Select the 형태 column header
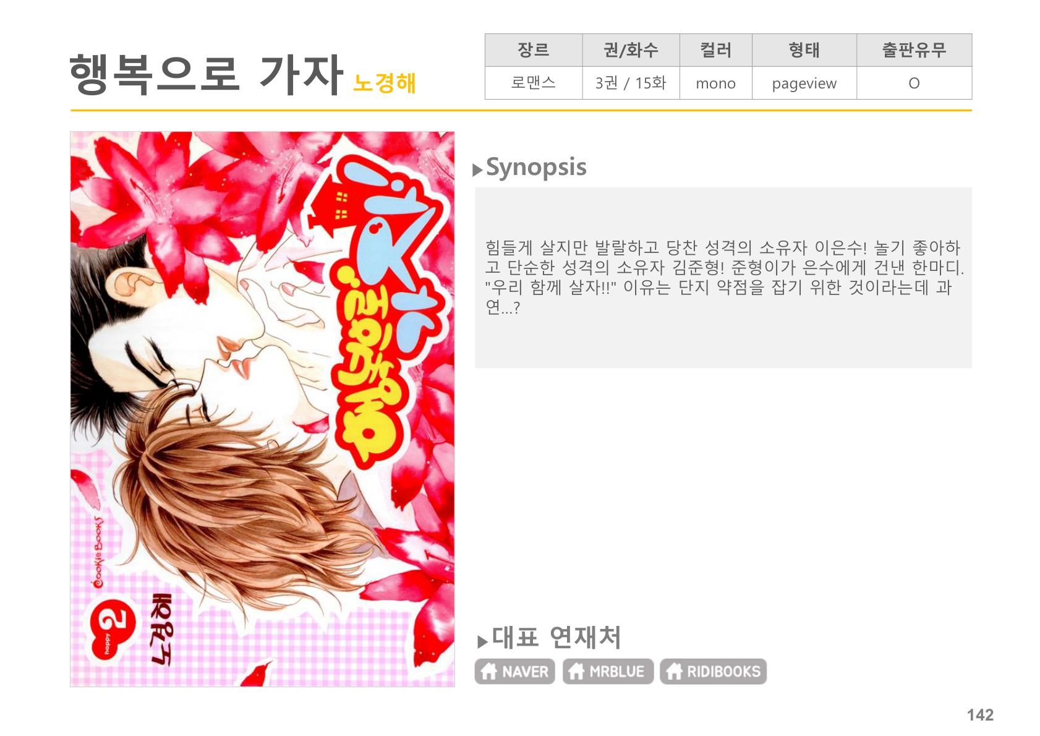Image resolution: width=1040 pixels, height=736 pixels. click(804, 50)
